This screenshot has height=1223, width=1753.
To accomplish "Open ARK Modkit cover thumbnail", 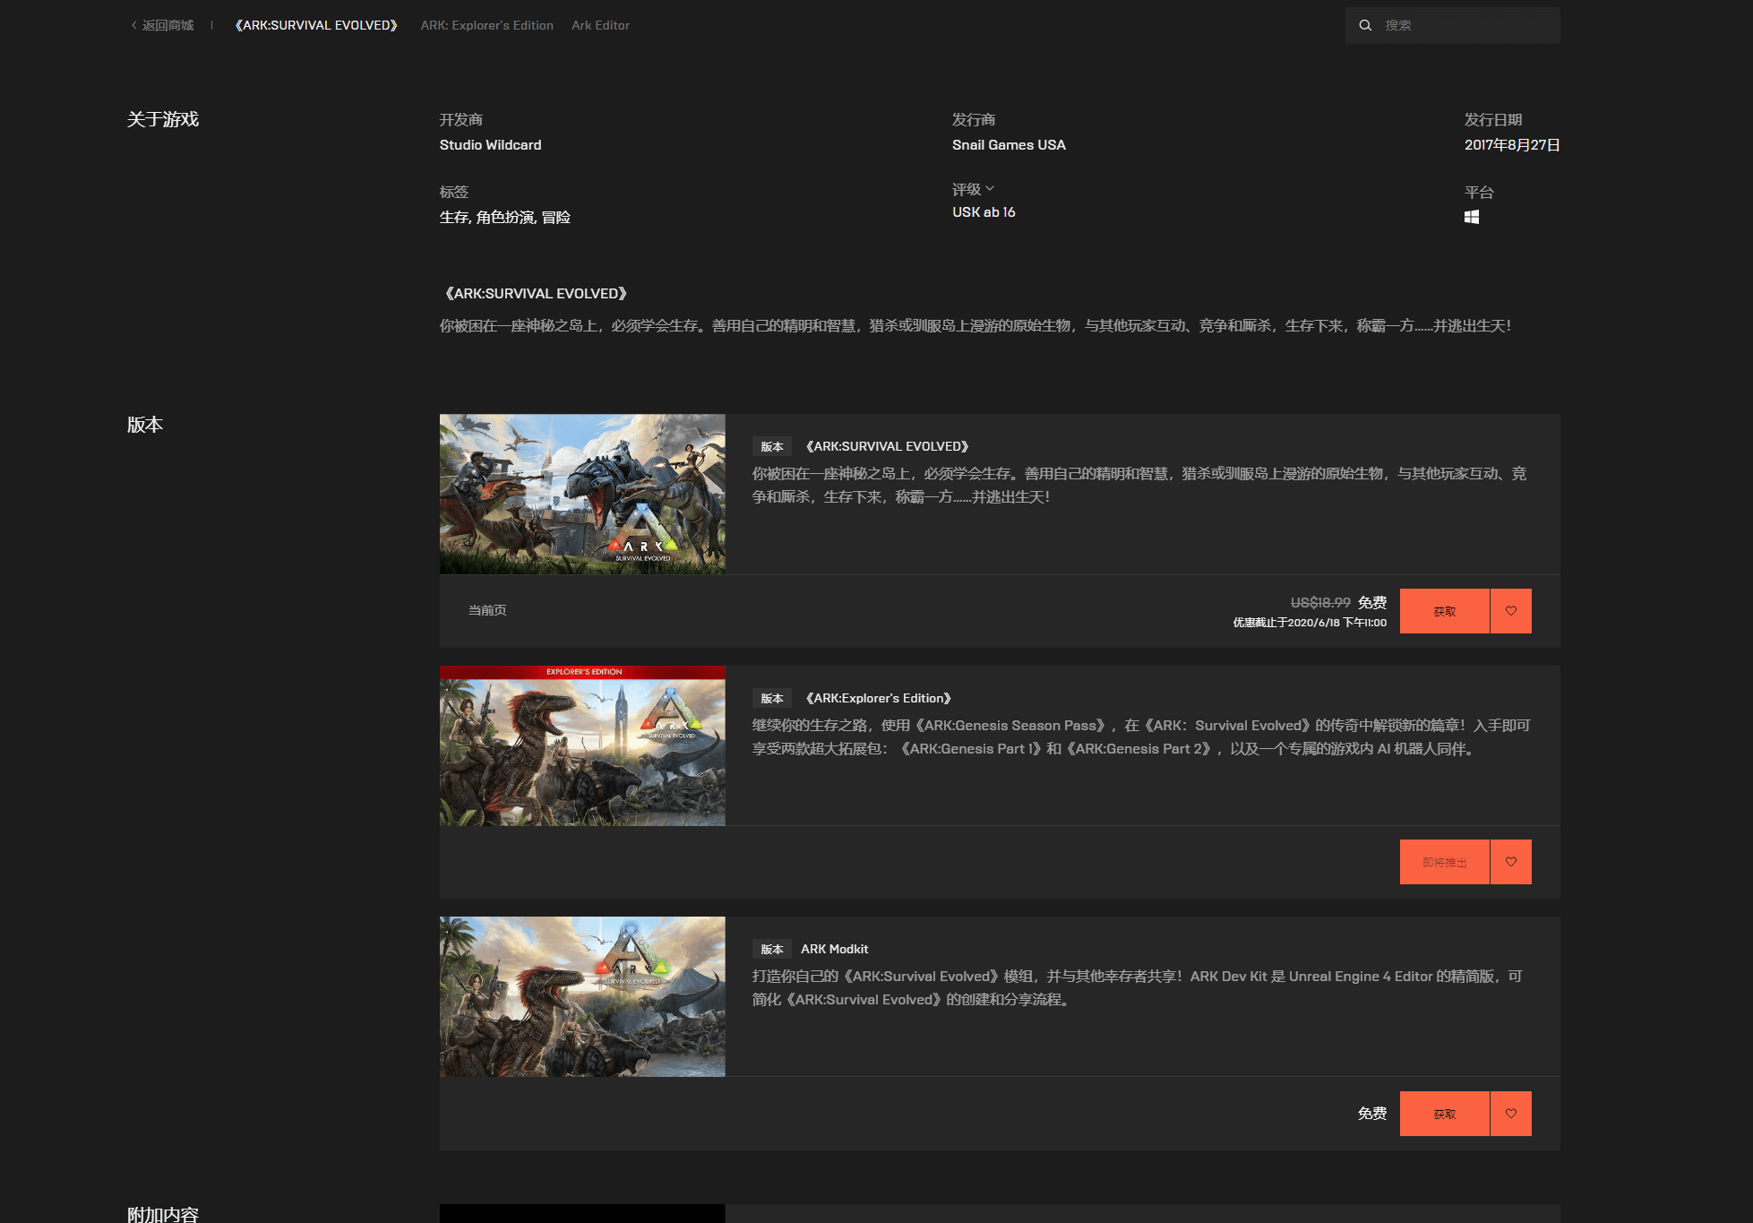I will click(x=582, y=996).
